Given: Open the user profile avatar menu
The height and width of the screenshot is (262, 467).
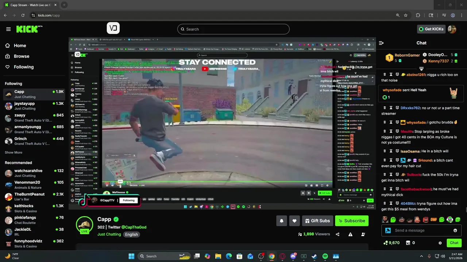Looking at the screenshot, I should [452, 29].
